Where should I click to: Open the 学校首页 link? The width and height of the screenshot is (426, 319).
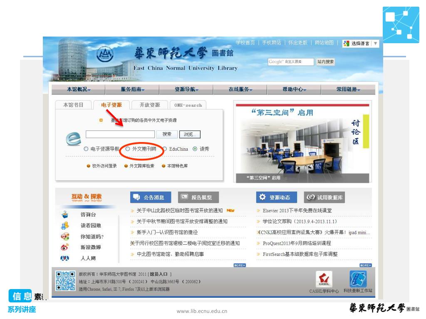pyautogui.click(x=245, y=43)
